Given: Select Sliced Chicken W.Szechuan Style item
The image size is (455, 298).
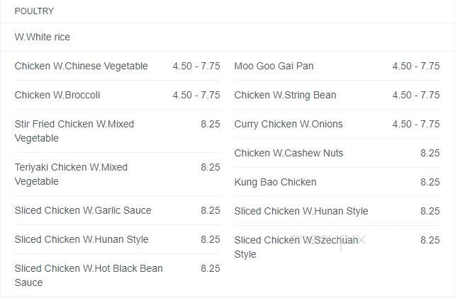Looking at the screenshot, I should pos(296,247).
